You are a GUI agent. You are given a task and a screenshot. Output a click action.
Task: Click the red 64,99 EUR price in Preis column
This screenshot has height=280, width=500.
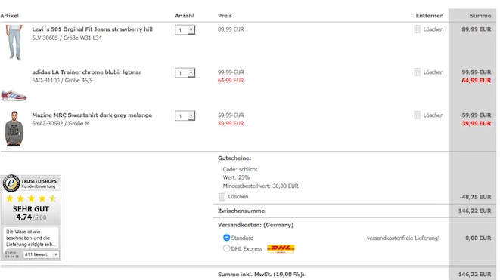click(x=231, y=81)
